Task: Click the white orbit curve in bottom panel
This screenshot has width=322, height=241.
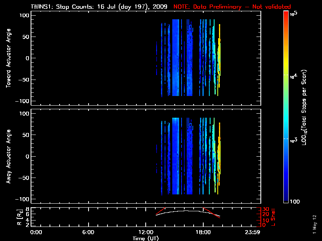Action: 185,211
